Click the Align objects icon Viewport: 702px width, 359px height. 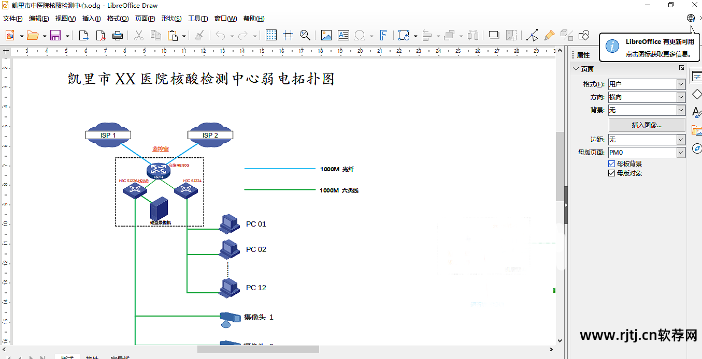pos(427,35)
